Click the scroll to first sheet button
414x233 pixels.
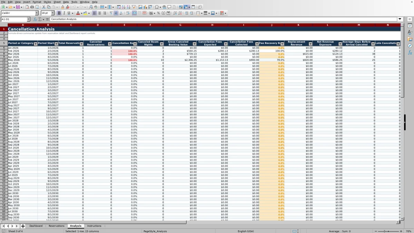pyautogui.click(x=3, y=226)
